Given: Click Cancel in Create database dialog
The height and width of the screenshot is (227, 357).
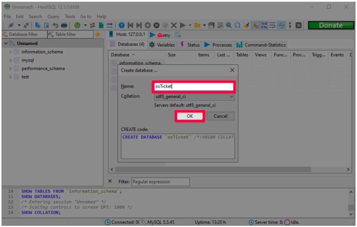Looking at the screenshot, I should tap(220, 116).
